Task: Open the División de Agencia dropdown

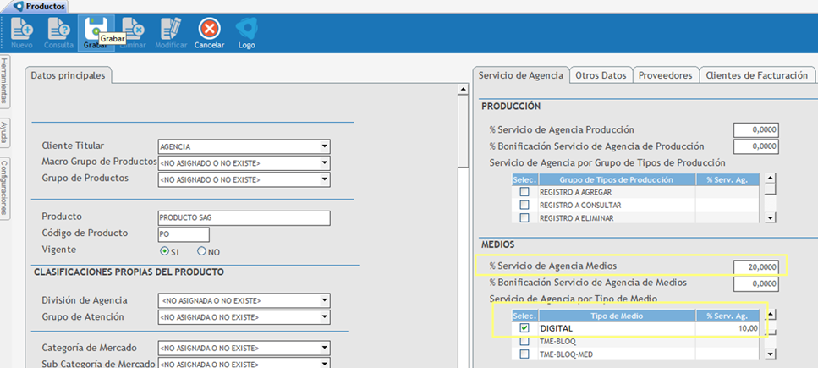Action: 325,300
